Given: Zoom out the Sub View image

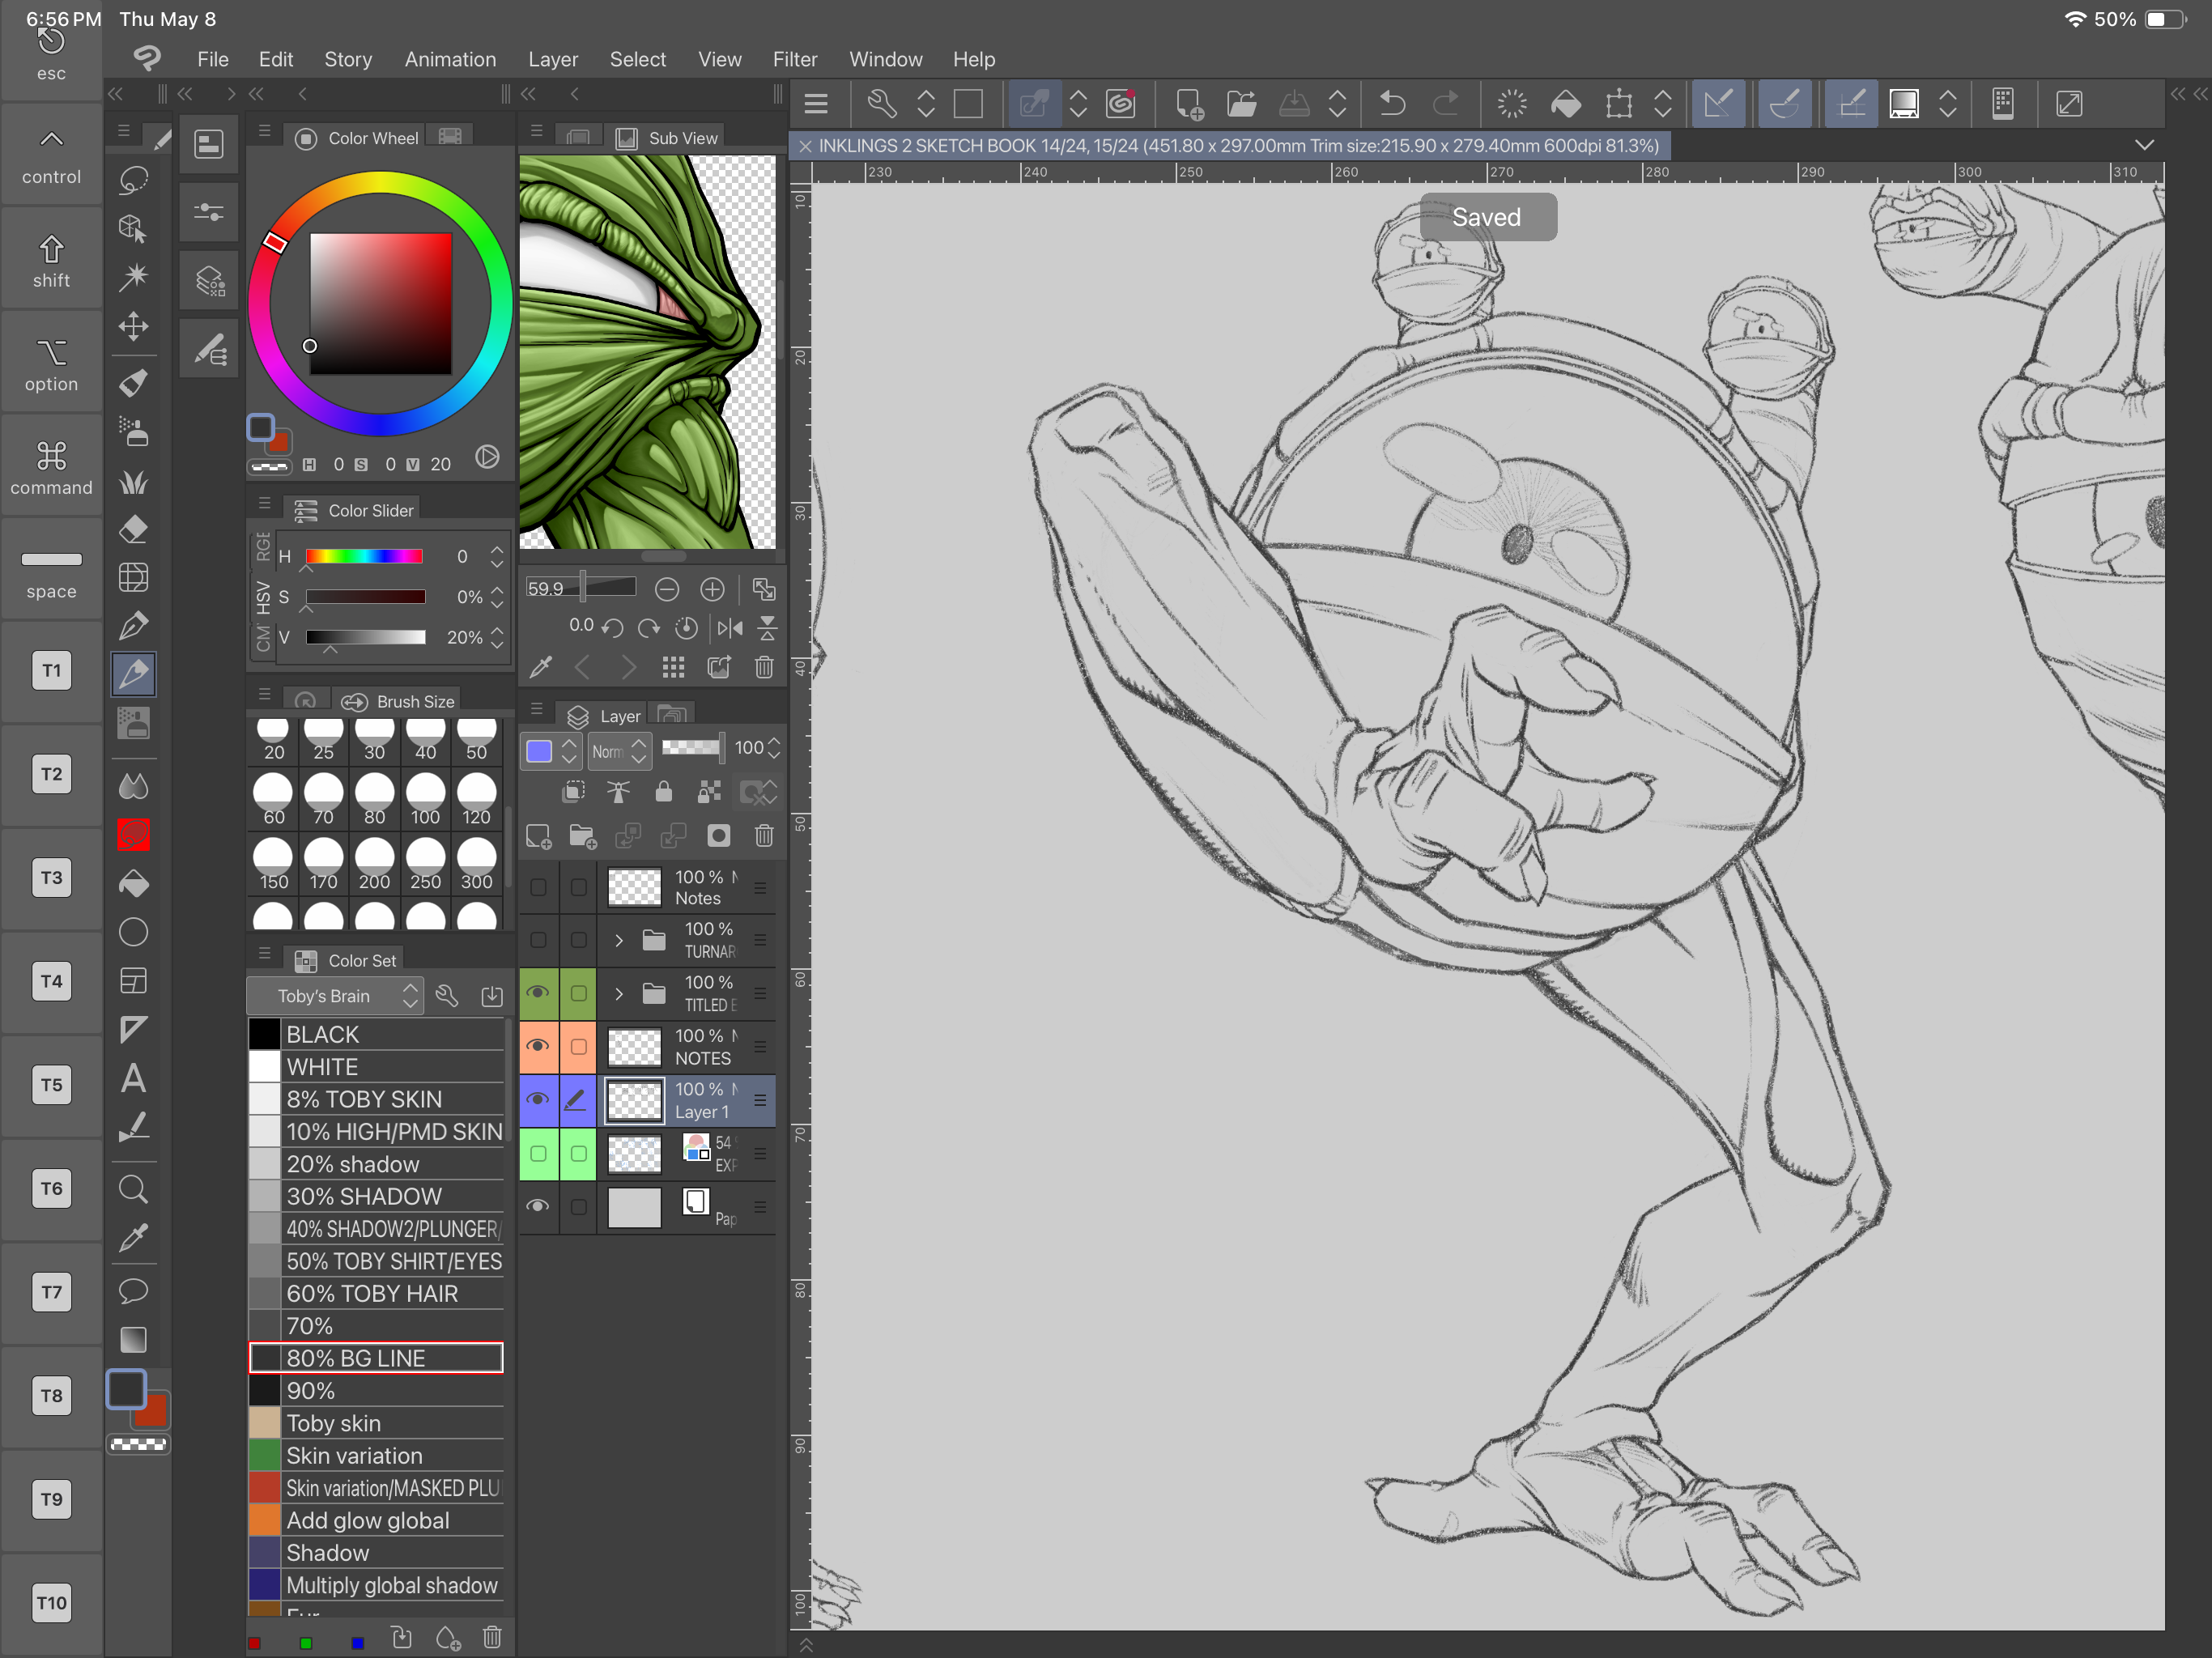Looking at the screenshot, I should tap(667, 589).
